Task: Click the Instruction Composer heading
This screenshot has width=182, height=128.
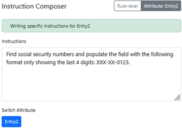Action: point(34,6)
